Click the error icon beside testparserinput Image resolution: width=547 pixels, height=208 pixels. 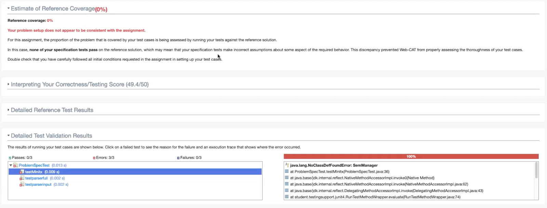[x=22, y=184]
